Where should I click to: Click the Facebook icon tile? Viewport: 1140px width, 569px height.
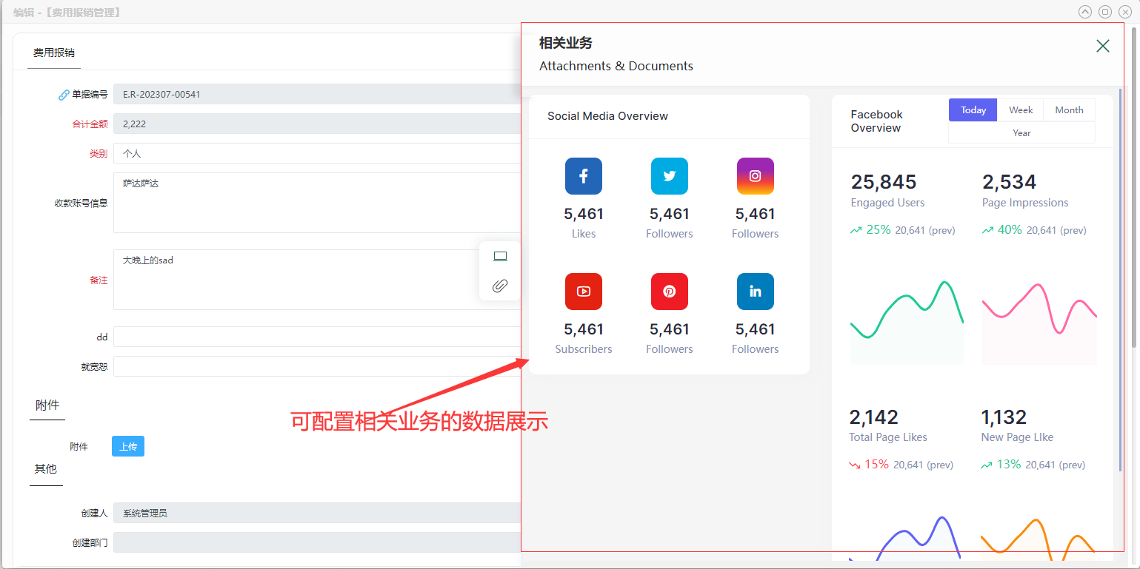tap(583, 176)
